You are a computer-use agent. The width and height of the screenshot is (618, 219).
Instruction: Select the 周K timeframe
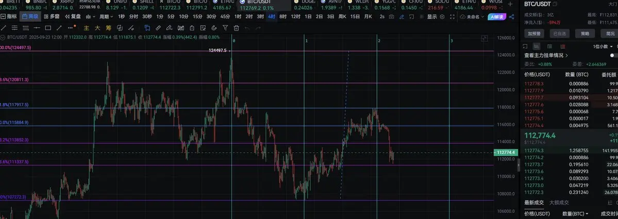pyautogui.click(x=342, y=16)
